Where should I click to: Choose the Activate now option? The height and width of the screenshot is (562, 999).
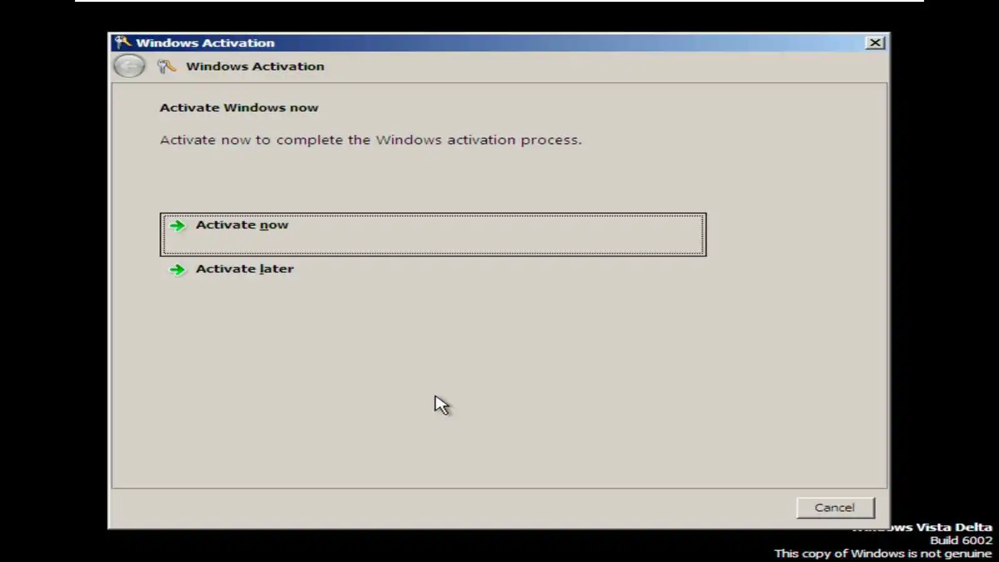(433, 235)
